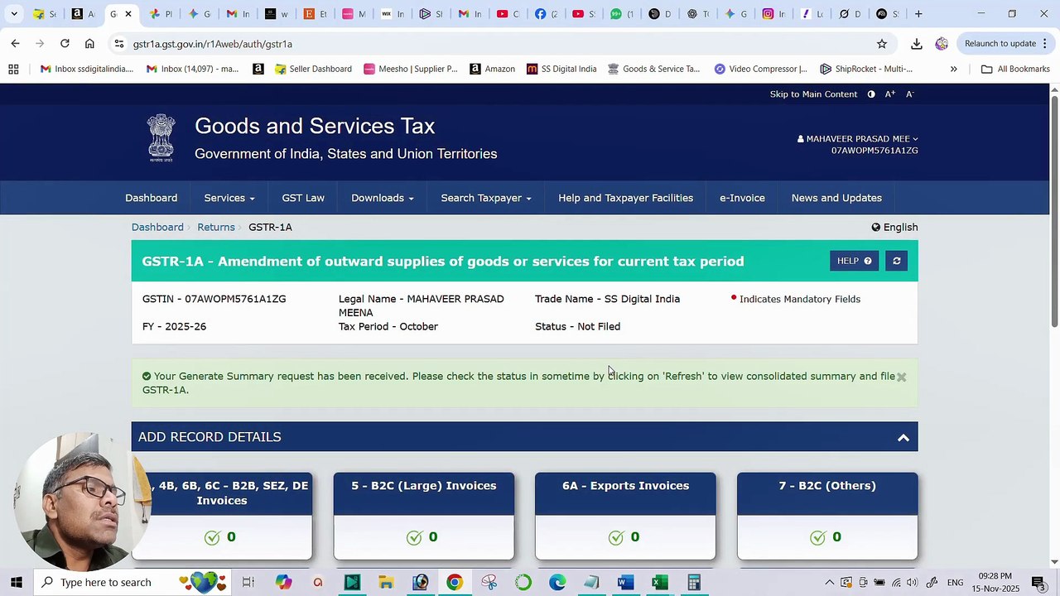This screenshot has height=596, width=1060.
Task: Expand the Search Taxpayer menu
Action: point(486,198)
